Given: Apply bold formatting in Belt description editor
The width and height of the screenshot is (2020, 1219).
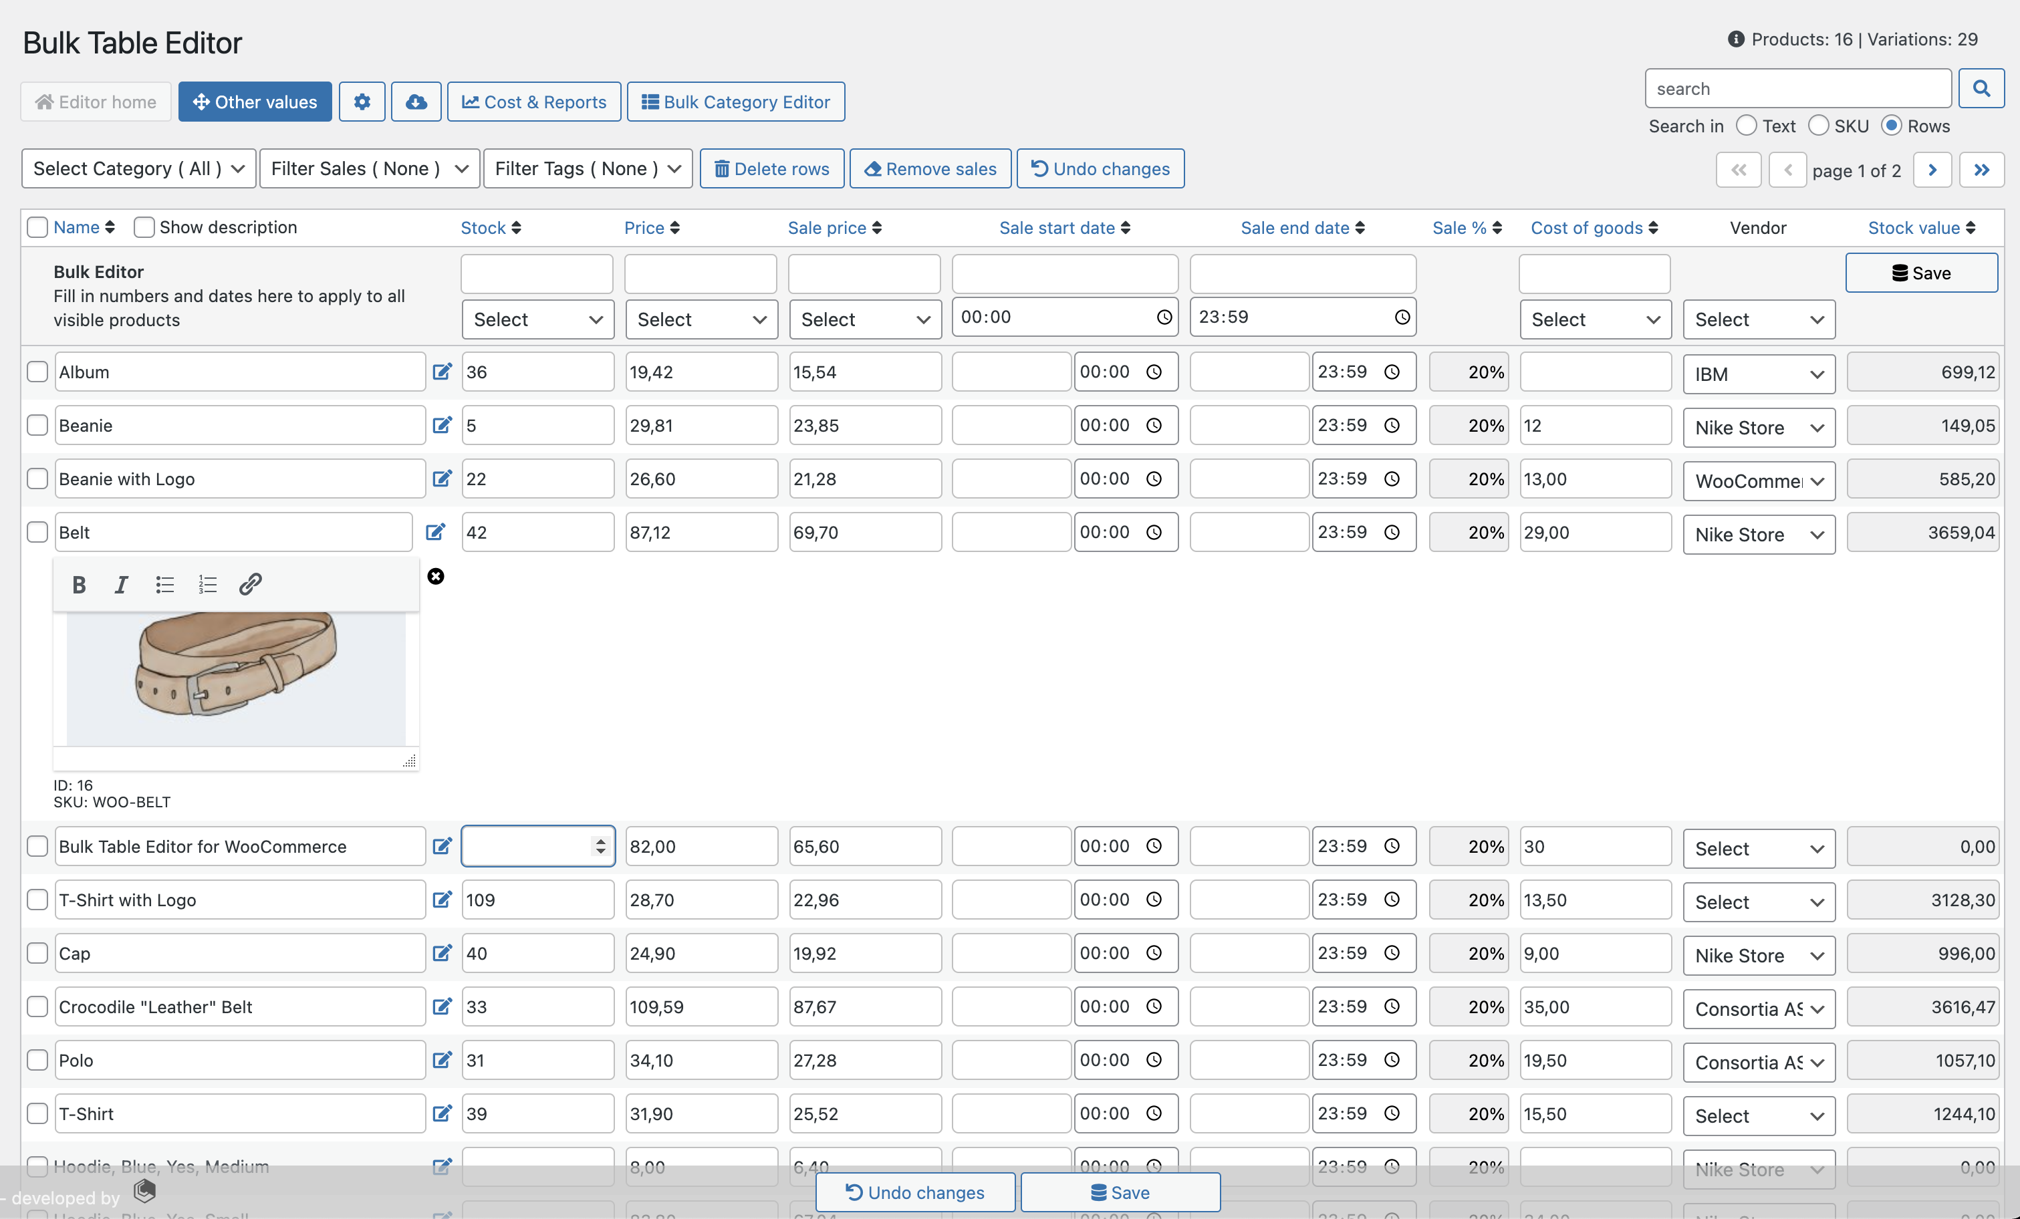Looking at the screenshot, I should (79, 583).
